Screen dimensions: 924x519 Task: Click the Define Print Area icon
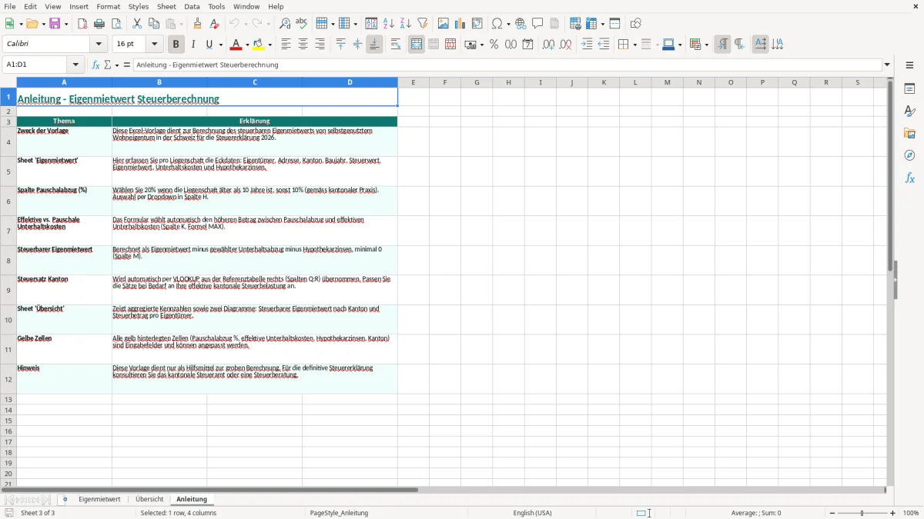click(x=575, y=24)
